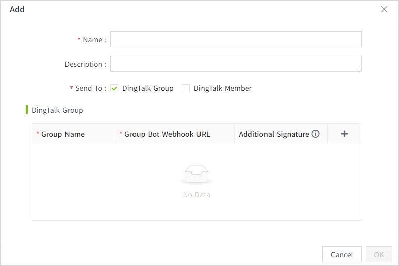Image resolution: width=399 pixels, height=266 pixels.
Task: Focus the Name input field
Action: (x=236, y=39)
